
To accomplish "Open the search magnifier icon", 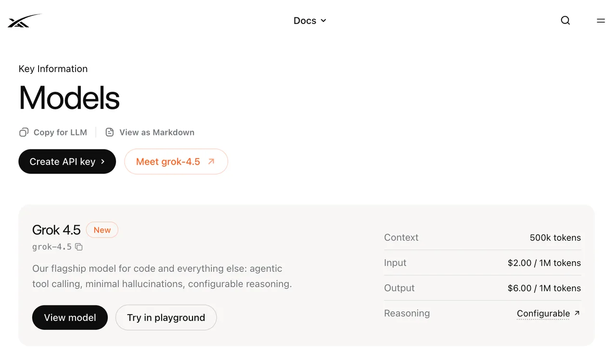I will pyautogui.click(x=565, y=21).
